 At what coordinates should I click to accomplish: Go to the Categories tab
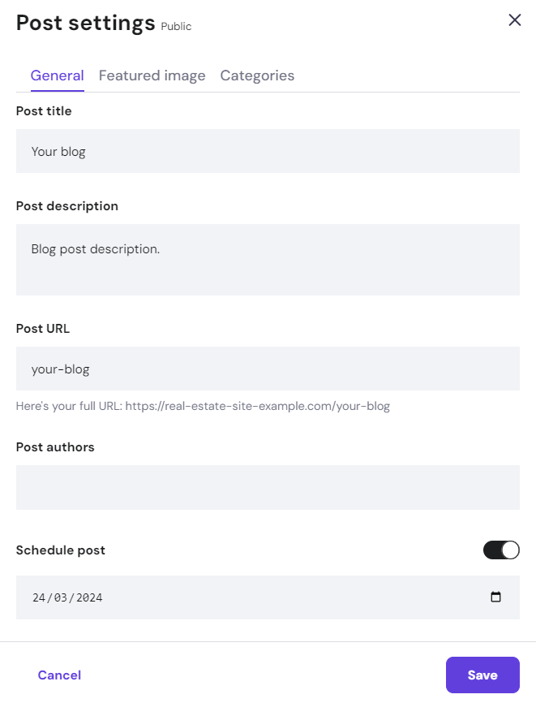click(x=257, y=75)
